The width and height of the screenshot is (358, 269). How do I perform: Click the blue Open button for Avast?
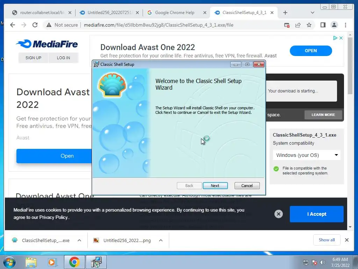(54, 156)
